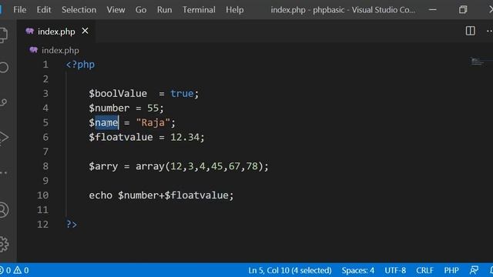This screenshot has height=277, width=493.
Task: Show additional views ellipsis in activity bar
Action: 3,172
